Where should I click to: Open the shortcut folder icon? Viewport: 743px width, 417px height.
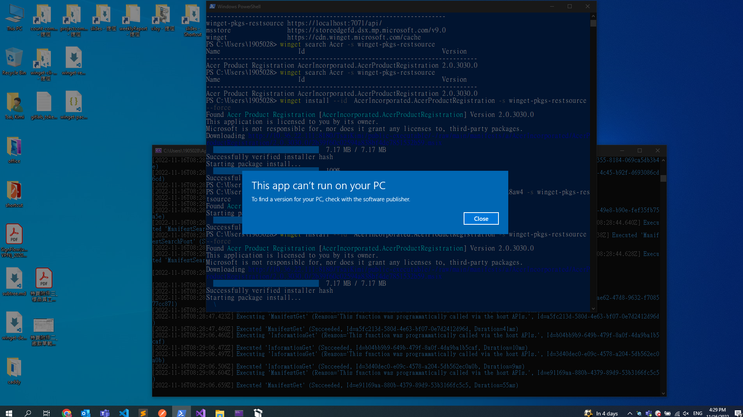pos(14,194)
